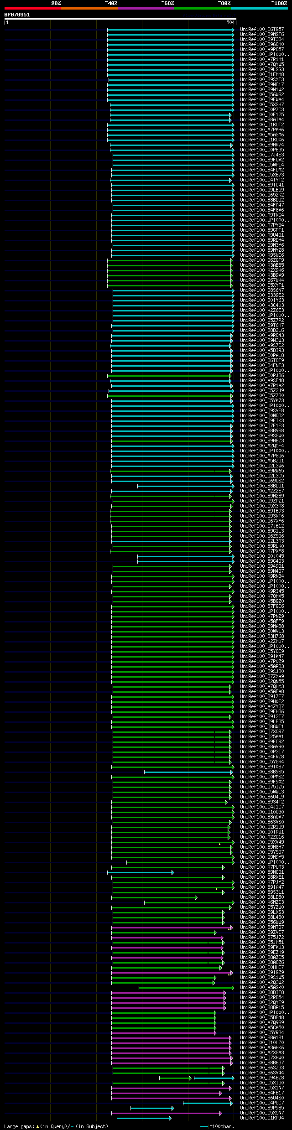
Task: Click the UniRef100_C5XSH7 hit label
Action: tap(262, 104)
